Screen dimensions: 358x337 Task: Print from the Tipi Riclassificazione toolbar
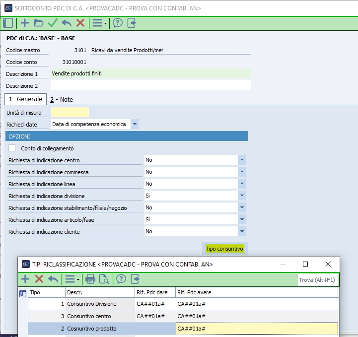click(x=90, y=279)
